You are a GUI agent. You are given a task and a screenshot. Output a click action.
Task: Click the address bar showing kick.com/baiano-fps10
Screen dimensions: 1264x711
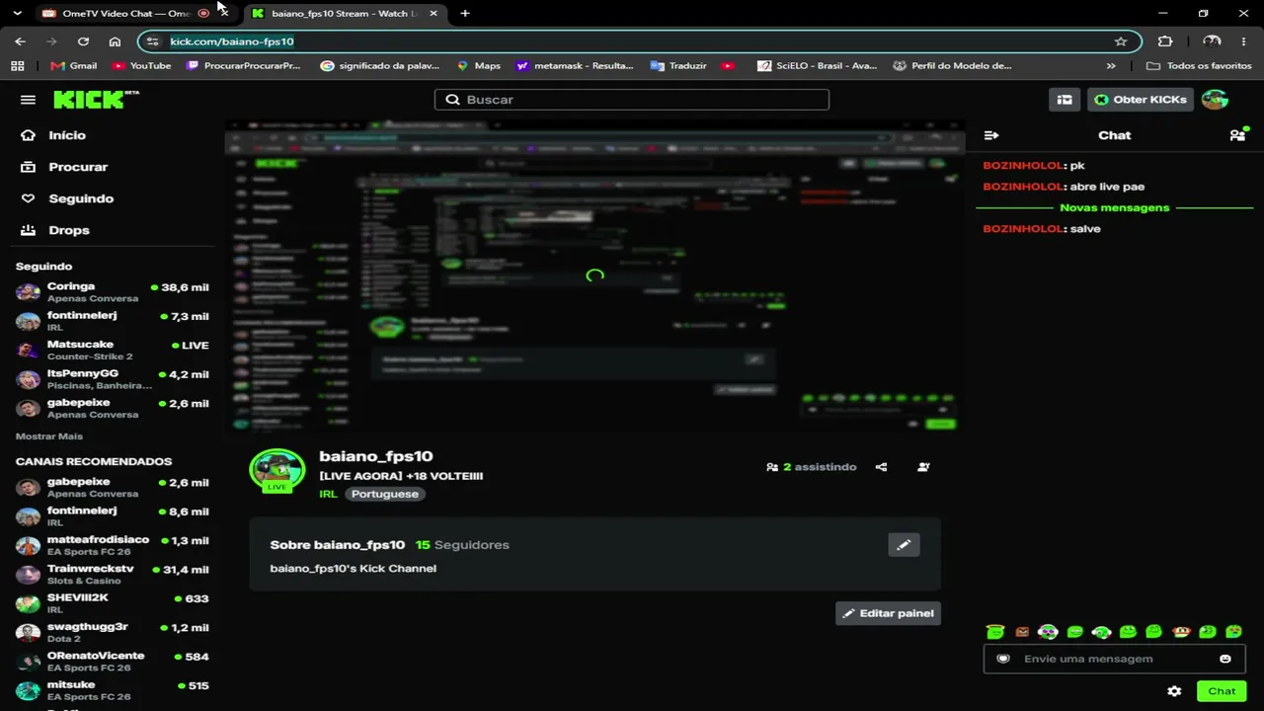coord(640,41)
